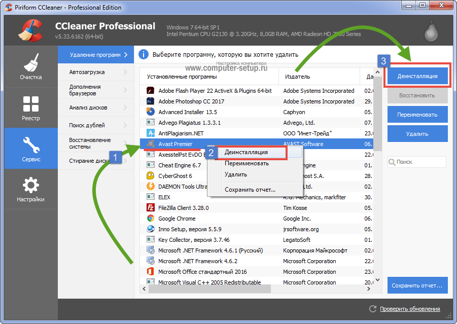This screenshot has height=324, width=457.
Task: Sort by Издатель column header
Action: [x=320, y=77]
